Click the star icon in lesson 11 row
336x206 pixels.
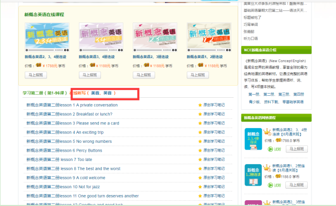pos(200,196)
